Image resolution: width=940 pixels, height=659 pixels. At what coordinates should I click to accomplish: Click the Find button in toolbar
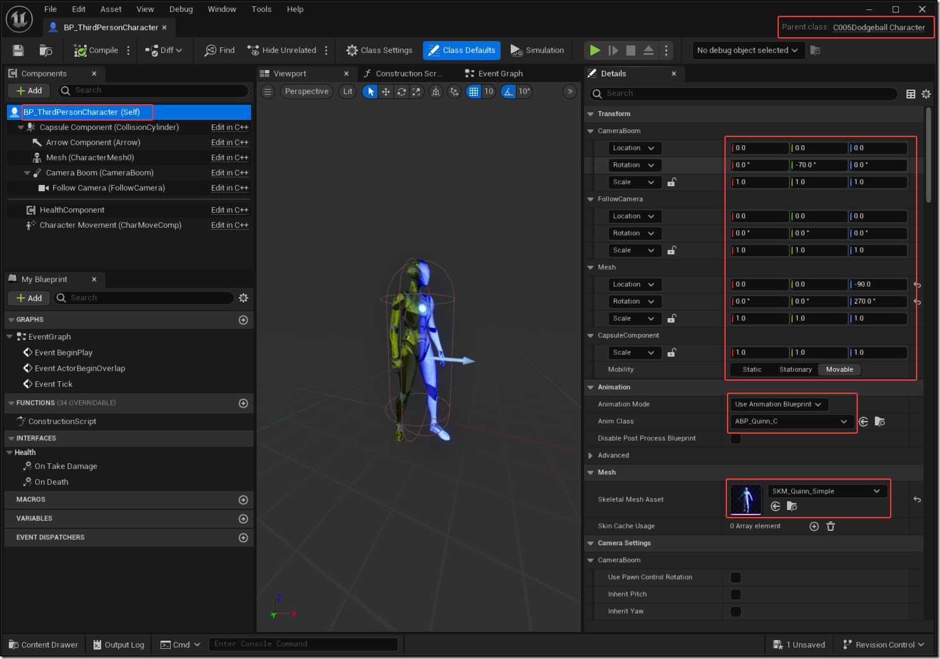tap(219, 50)
